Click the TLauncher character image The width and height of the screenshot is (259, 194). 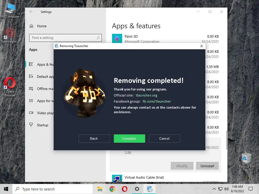click(84, 93)
